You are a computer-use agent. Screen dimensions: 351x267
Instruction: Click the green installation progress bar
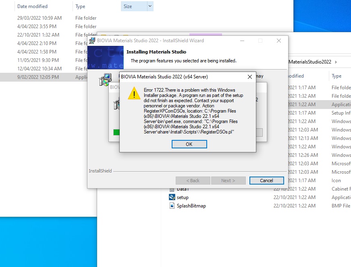116,132
